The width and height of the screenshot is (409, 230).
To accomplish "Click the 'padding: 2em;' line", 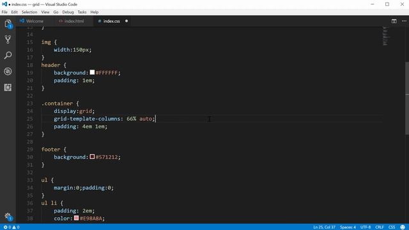I will tap(74, 211).
